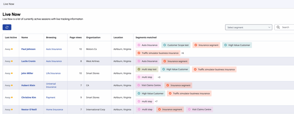Open the Life Insurance browsing link
The width and height of the screenshot is (294, 114).
[53, 73]
